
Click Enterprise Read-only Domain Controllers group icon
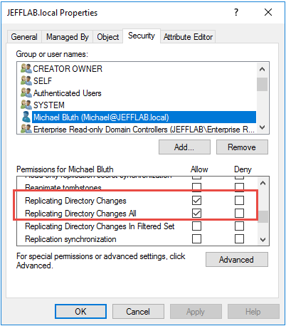coord(26,129)
